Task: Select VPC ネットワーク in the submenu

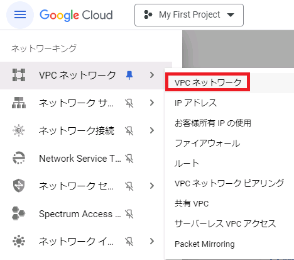Action: coord(208,82)
